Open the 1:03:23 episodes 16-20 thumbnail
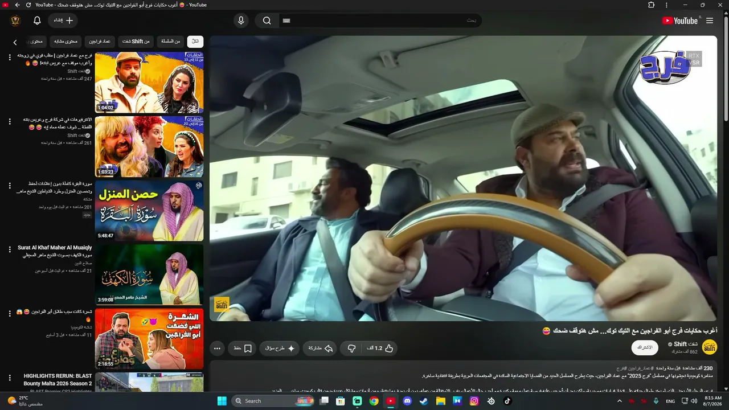Viewport: 729px width, 410px height. [149, 147]
